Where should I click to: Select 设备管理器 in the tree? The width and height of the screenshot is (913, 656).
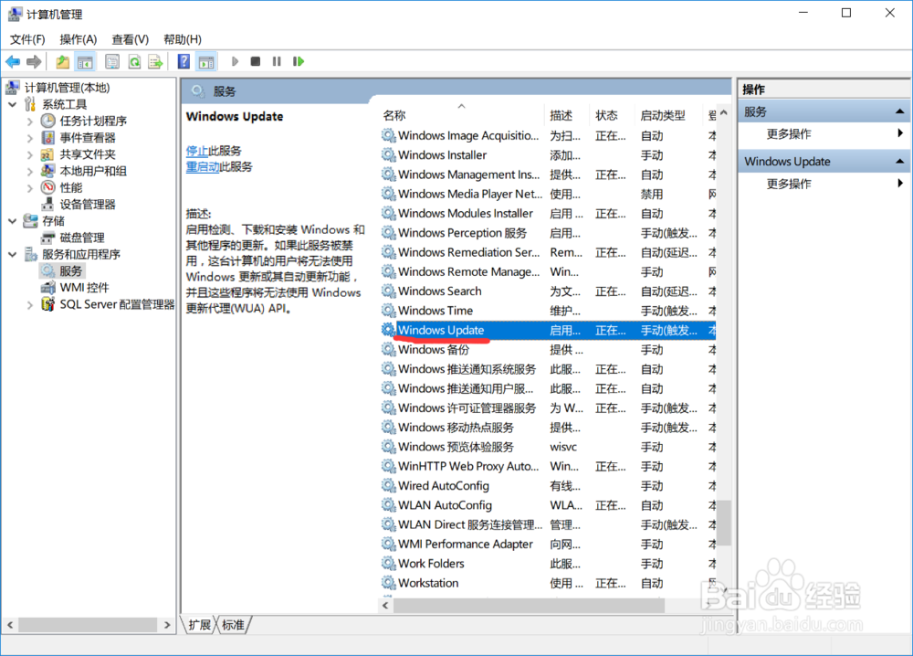point(88,204)
